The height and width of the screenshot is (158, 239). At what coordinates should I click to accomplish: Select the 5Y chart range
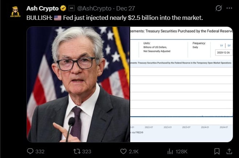(x=229, y=45)
